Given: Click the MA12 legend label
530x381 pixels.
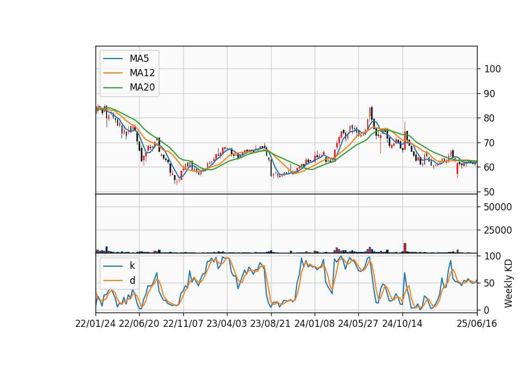Looking at the screenshot, I should (142, 73).
